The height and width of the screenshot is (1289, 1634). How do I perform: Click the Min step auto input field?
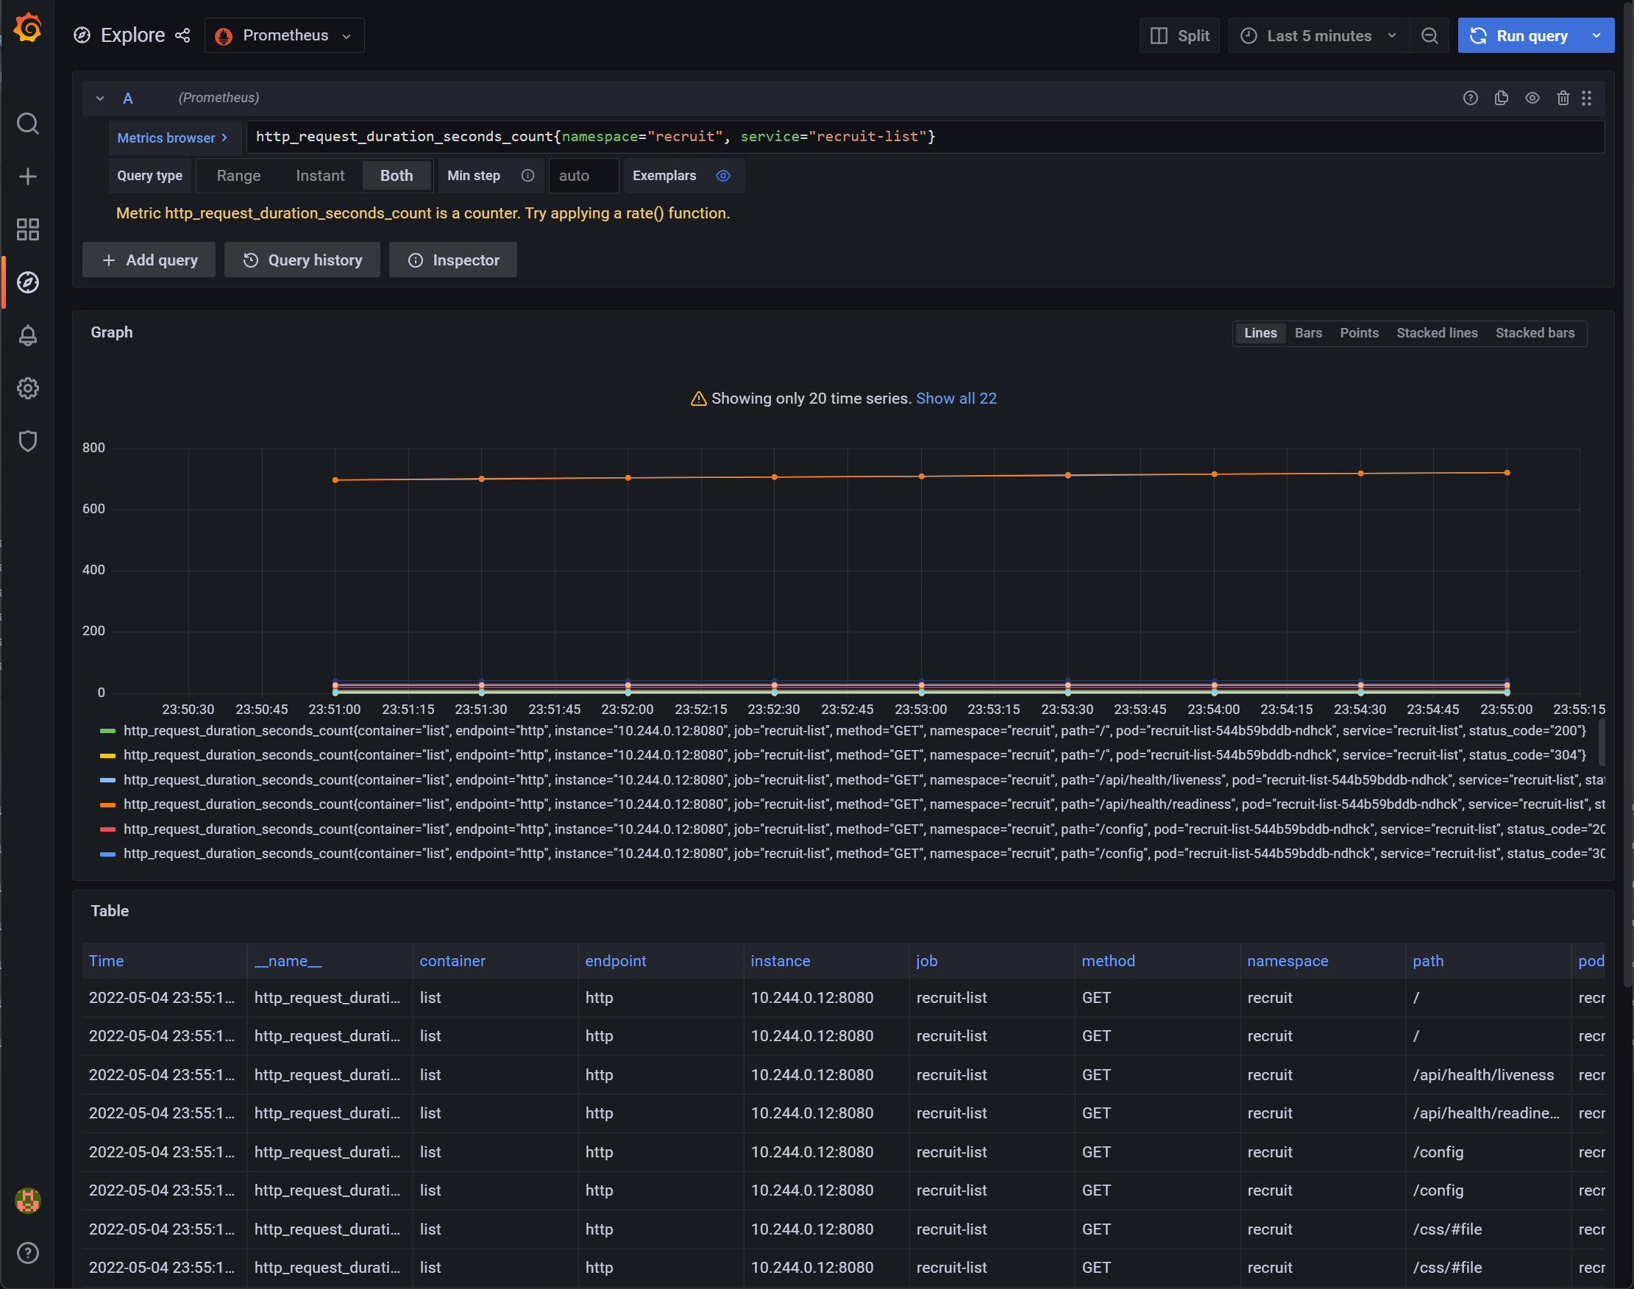(583, 176)
